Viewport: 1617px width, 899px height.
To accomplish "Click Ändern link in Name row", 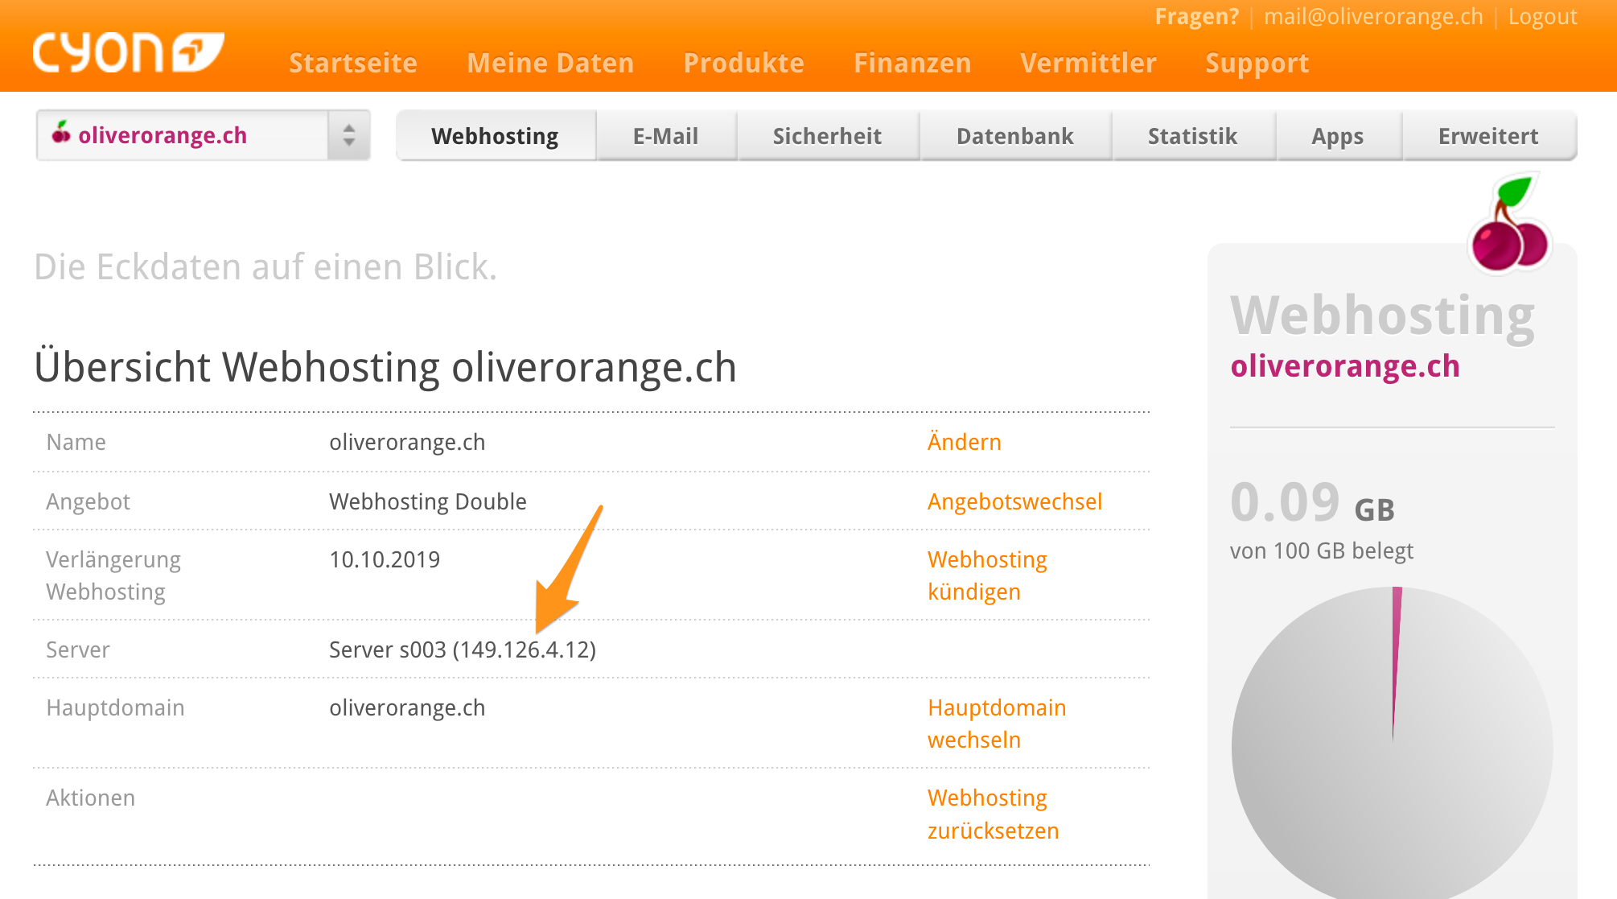I will pyautogui.click(x=965, y=442).
